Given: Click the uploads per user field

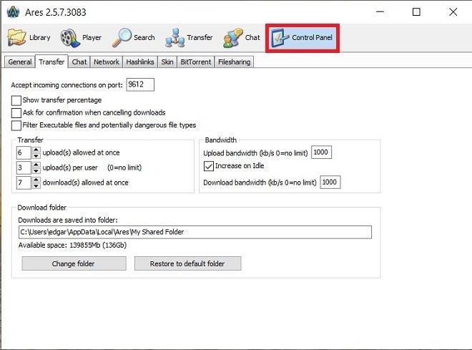Looking at the screenshot, I should tap(24, 167).
